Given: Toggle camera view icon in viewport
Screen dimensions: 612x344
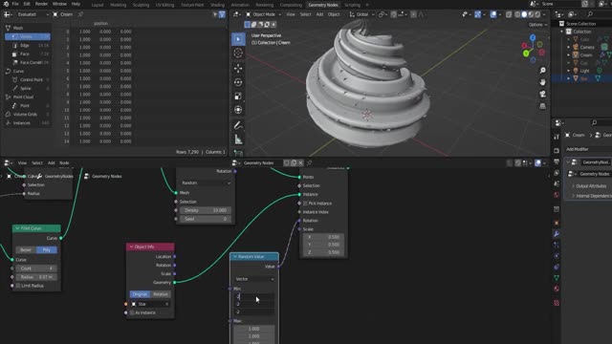Looking at the screenshot, I should pyautogui.click(x=542, y=94).
